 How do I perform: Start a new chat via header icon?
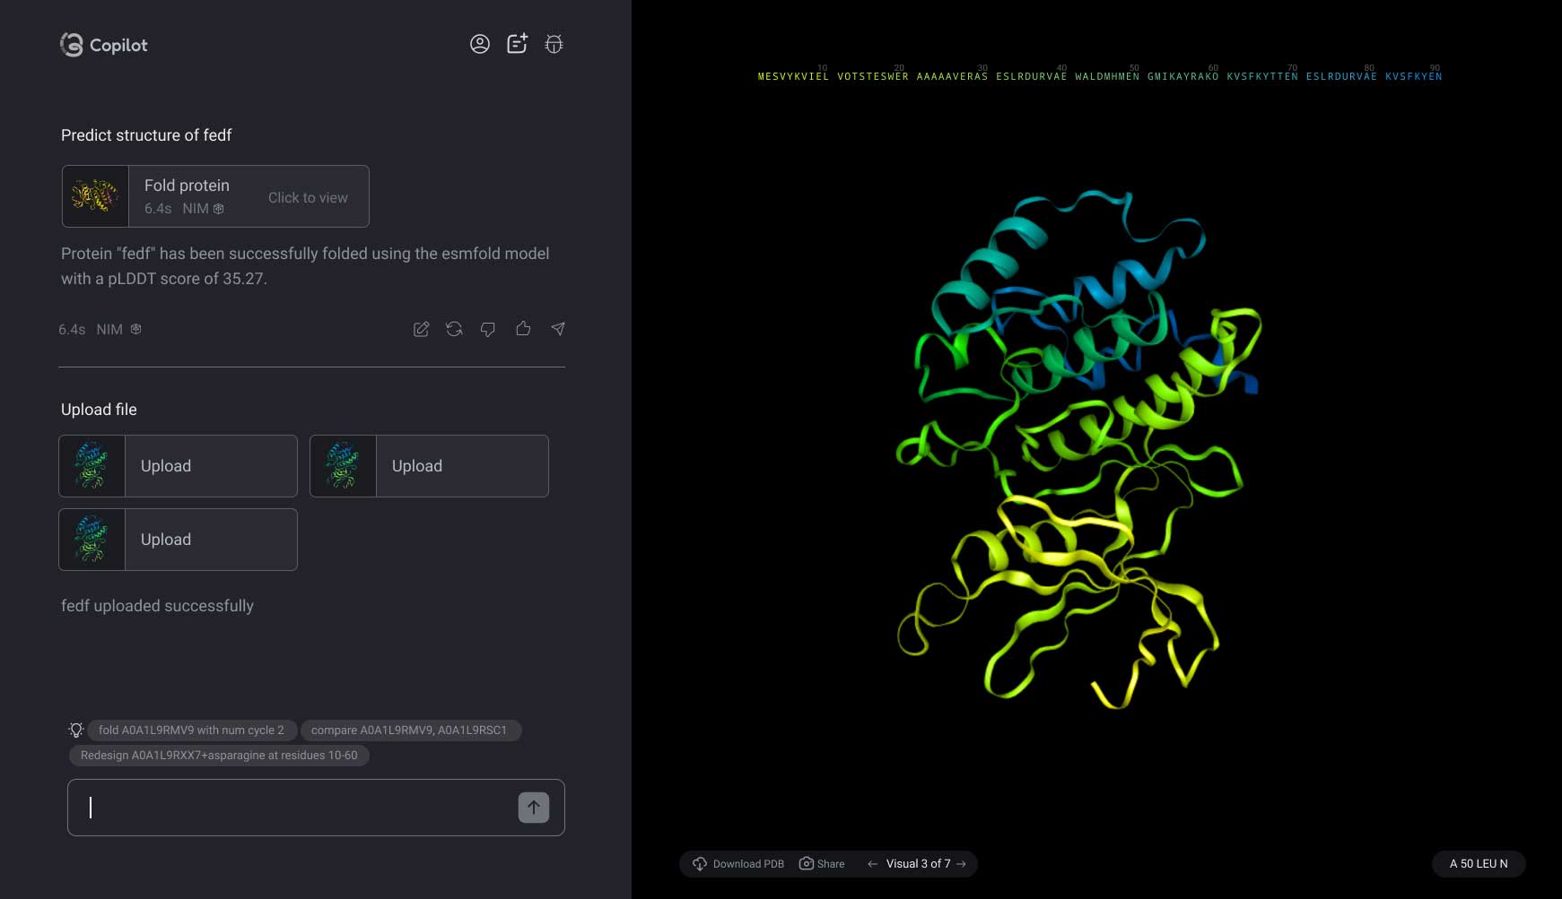coord(517,44)
